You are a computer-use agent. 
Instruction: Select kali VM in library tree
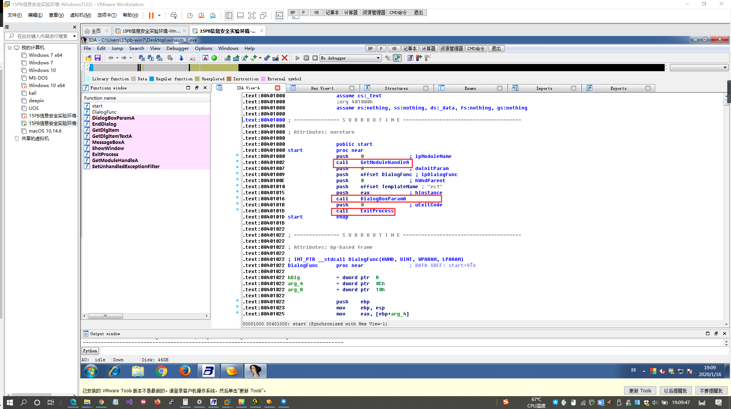[33, 93]
